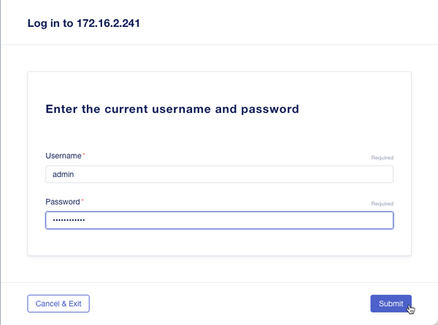Click the "admin" text in the Username field
The height and width of the screenshot is (325, 438).
coord(64,174)
